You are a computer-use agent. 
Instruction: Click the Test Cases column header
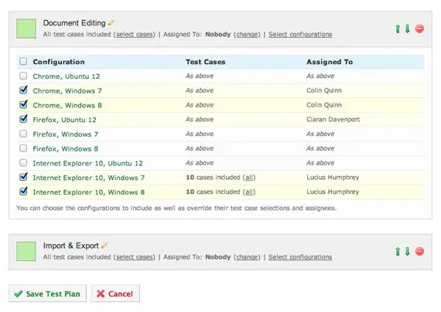coord(205,62)
